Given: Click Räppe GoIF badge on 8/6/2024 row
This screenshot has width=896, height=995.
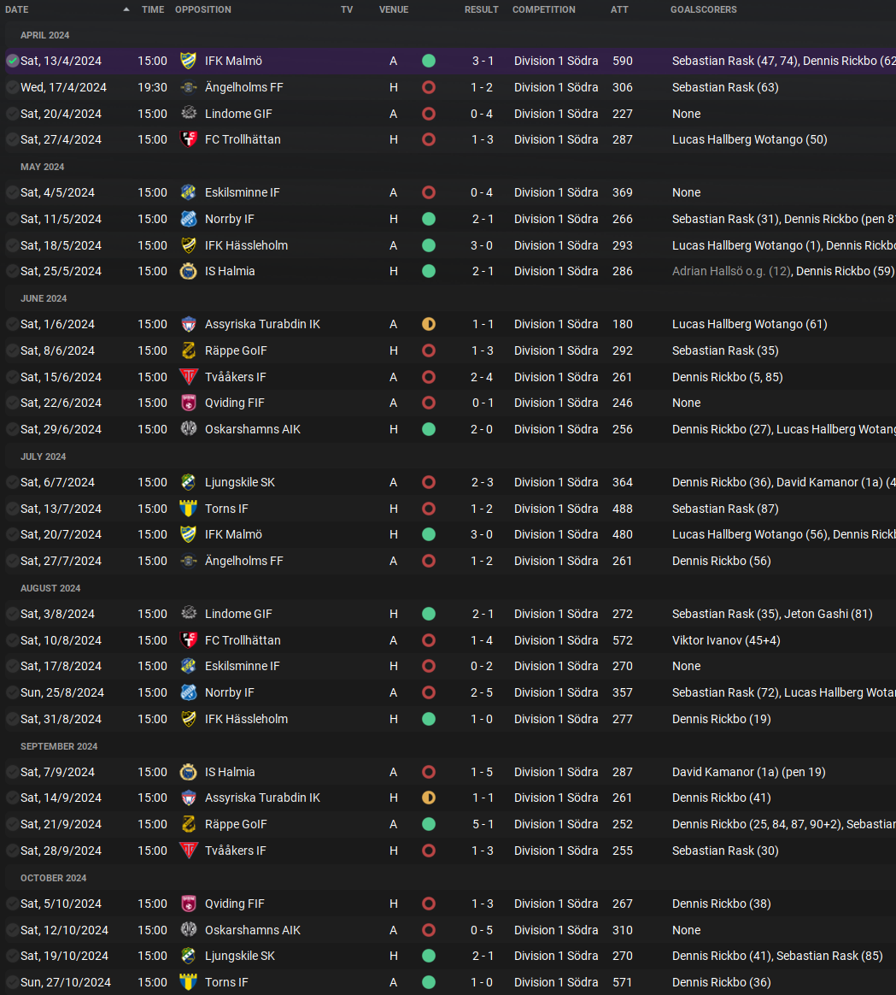Looking at the screenshot, I should [189, 350].
